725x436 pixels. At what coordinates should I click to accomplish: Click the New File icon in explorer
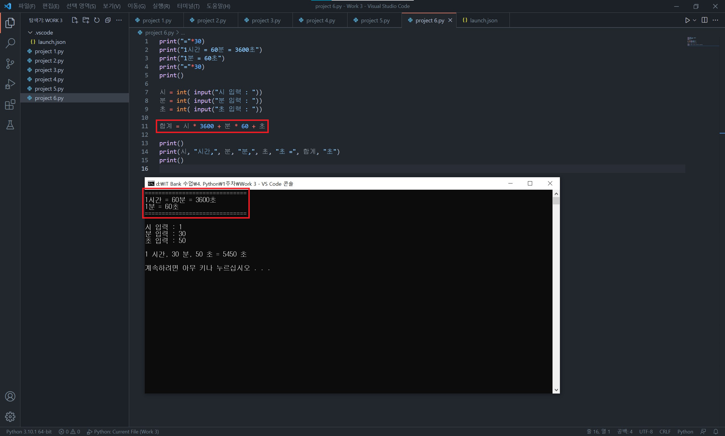(75, 20)
